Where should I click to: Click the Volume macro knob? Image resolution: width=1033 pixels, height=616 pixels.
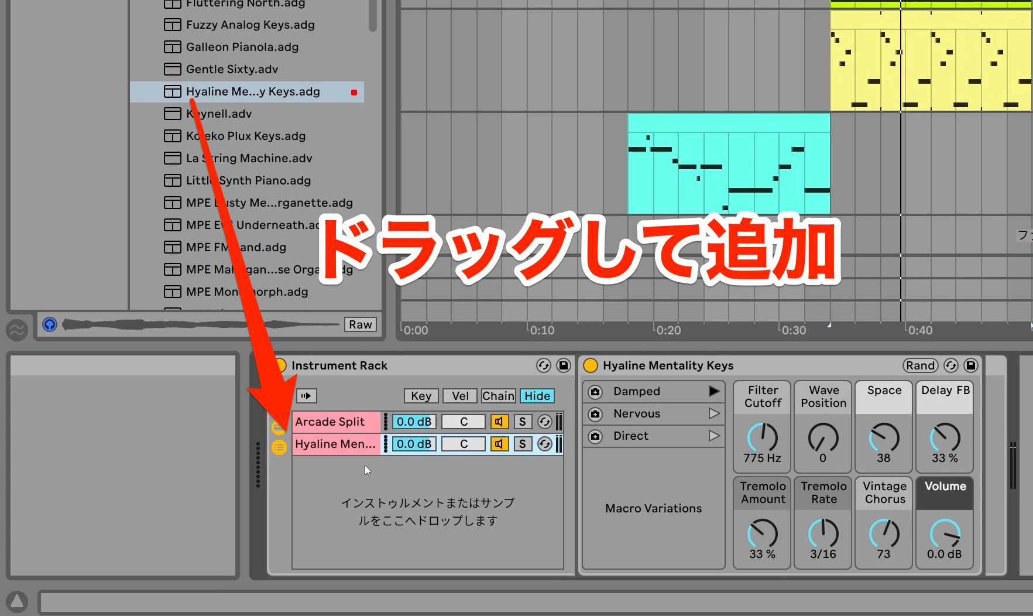pos(945,533)
